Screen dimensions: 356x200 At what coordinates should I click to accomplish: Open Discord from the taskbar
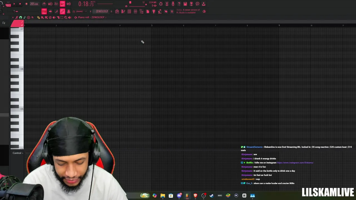179,196
